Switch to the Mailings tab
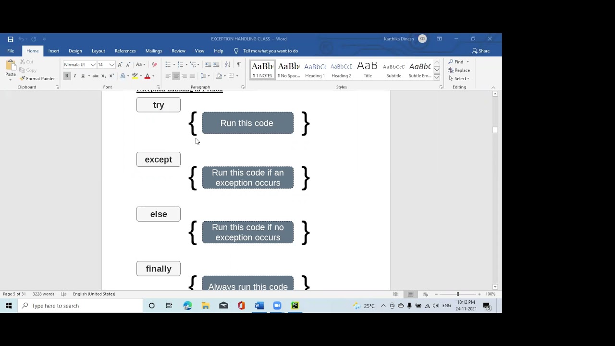The height and width of the screenshot is (346, 615). (154, 51)
